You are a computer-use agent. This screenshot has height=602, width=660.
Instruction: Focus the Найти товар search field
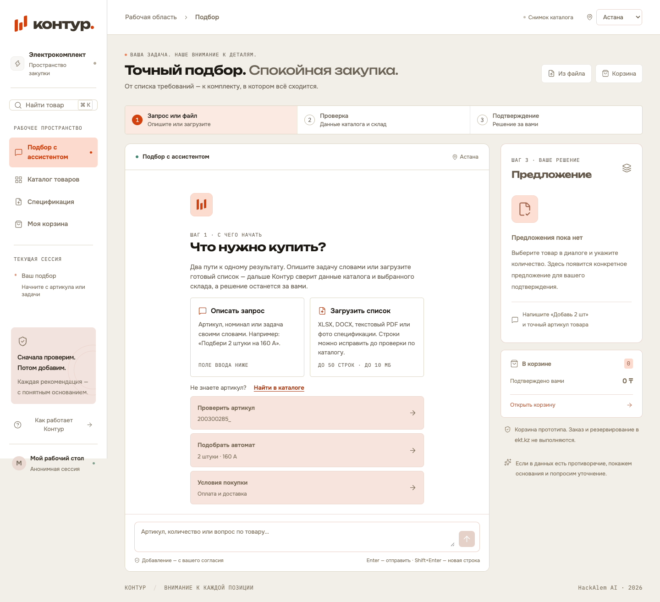point(53,105)
